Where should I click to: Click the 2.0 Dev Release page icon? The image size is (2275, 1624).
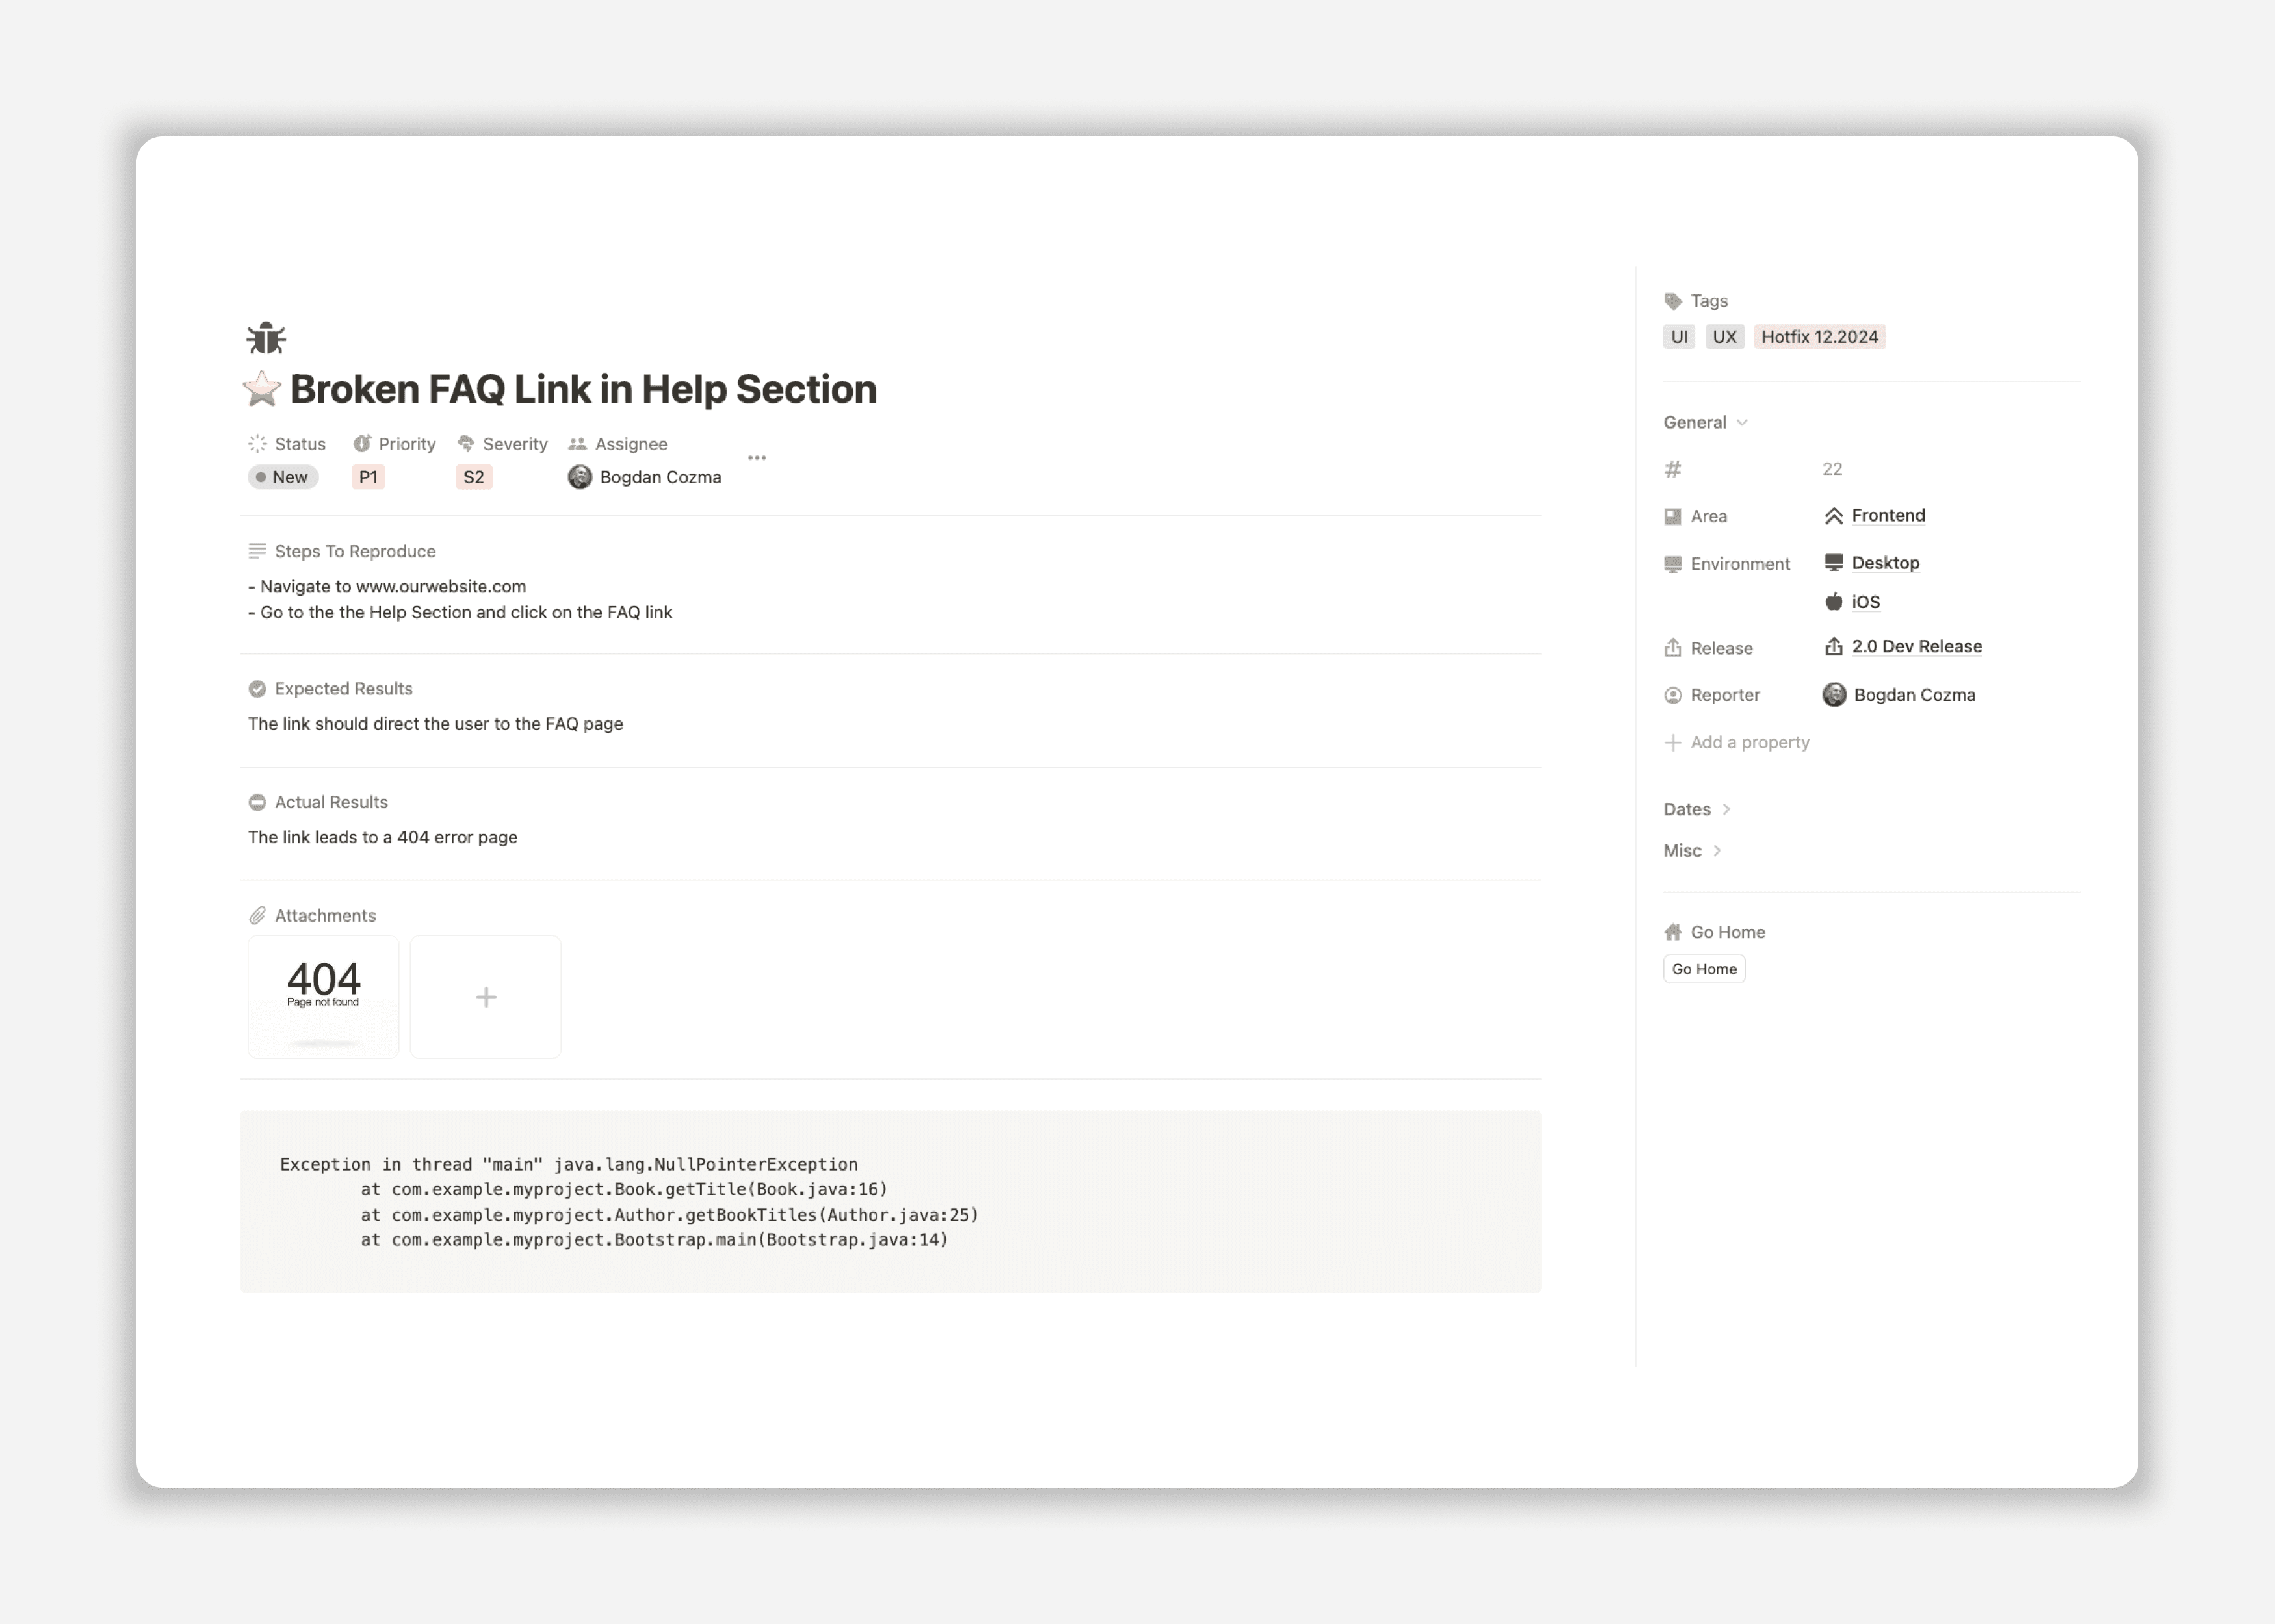[1834, 646]
